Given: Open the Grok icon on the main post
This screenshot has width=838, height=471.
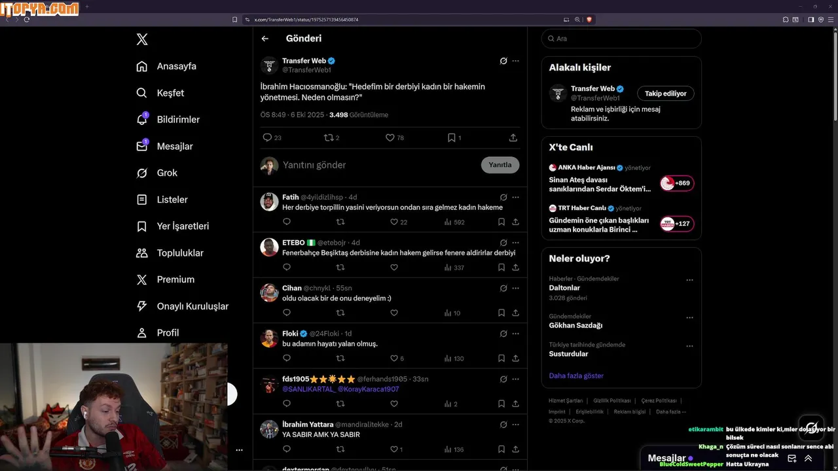Looking at the screenshot, I should [x=503, y=61].
